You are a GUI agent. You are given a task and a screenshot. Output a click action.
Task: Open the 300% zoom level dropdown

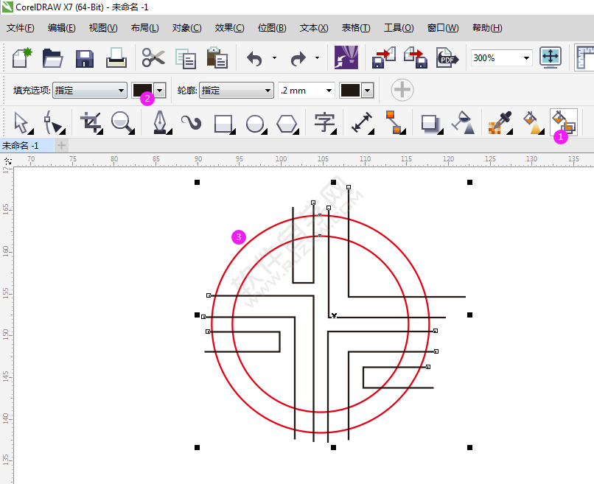[526, 57]
